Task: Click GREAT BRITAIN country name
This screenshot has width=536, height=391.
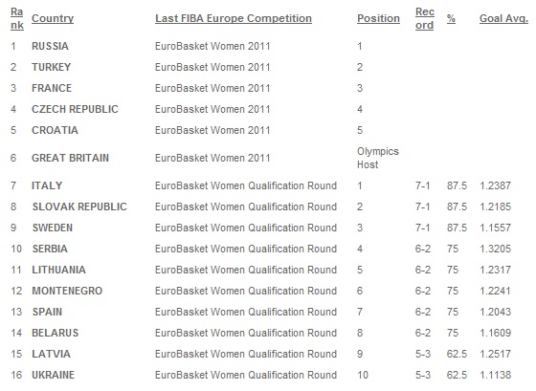Action: pos(71,158)
